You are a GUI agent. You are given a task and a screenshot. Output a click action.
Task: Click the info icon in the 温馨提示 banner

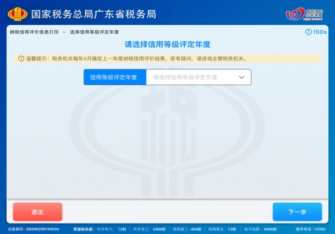pos(21,59)
